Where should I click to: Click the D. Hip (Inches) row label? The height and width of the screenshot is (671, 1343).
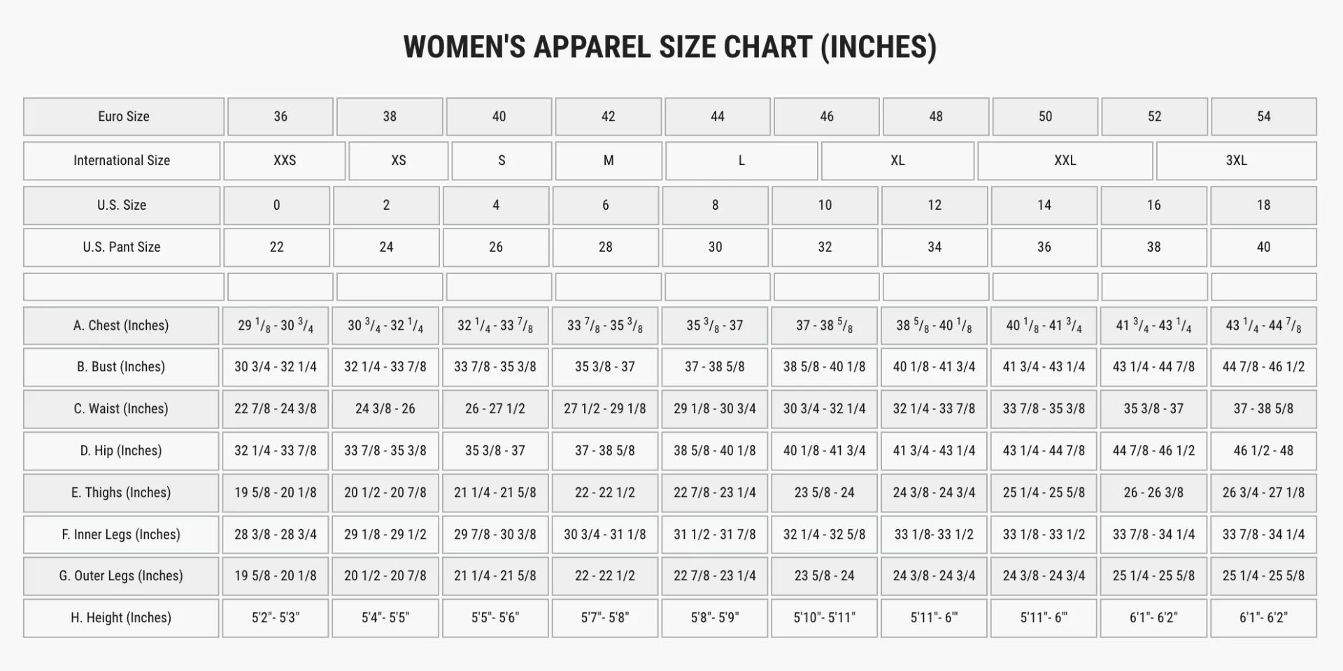tap(121, 451)
